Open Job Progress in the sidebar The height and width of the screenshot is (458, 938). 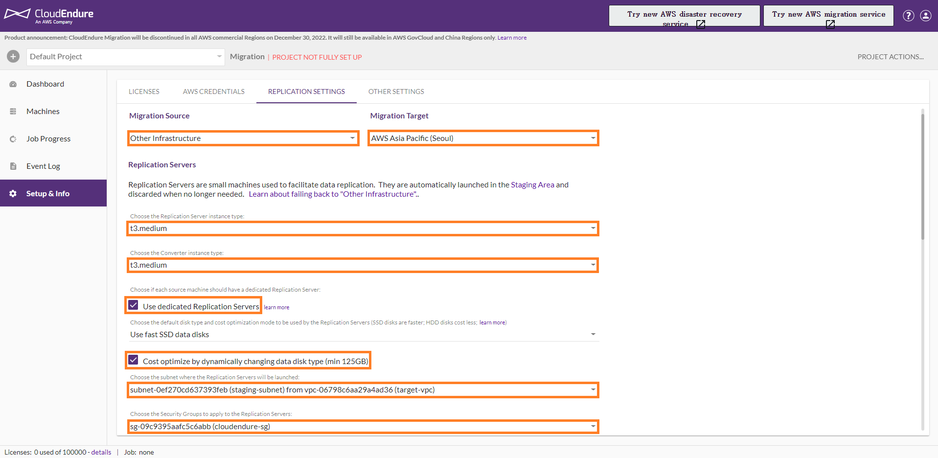[53, 139]
